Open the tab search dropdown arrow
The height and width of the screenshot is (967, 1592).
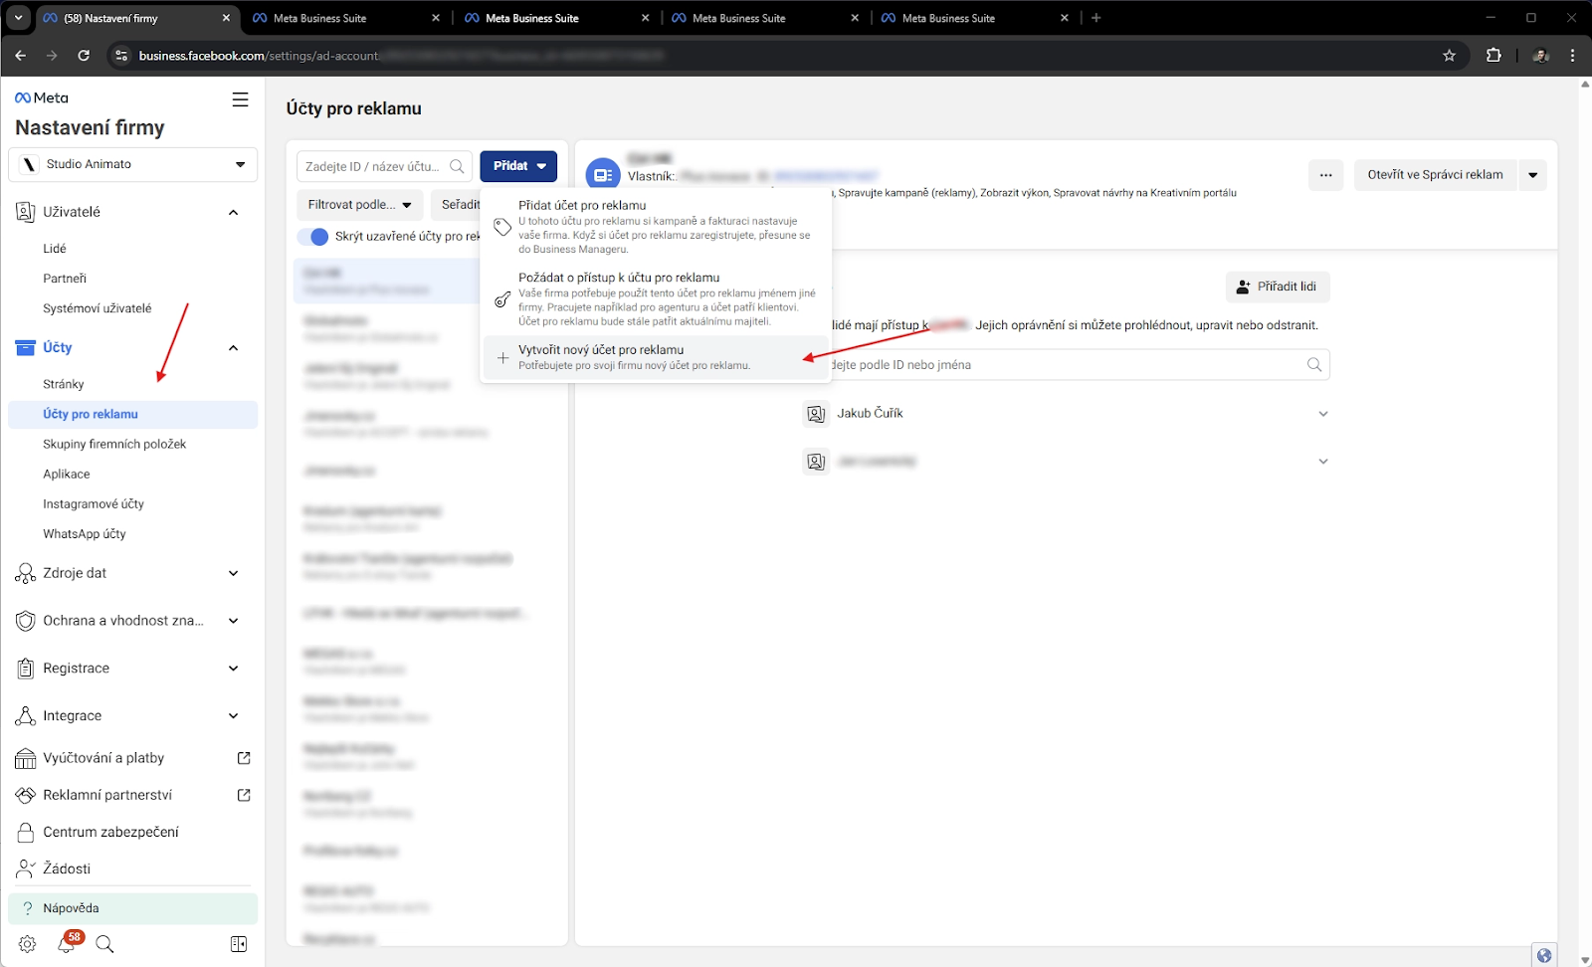pos(18,18)
